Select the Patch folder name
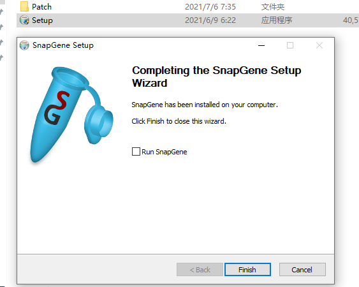 41,7
